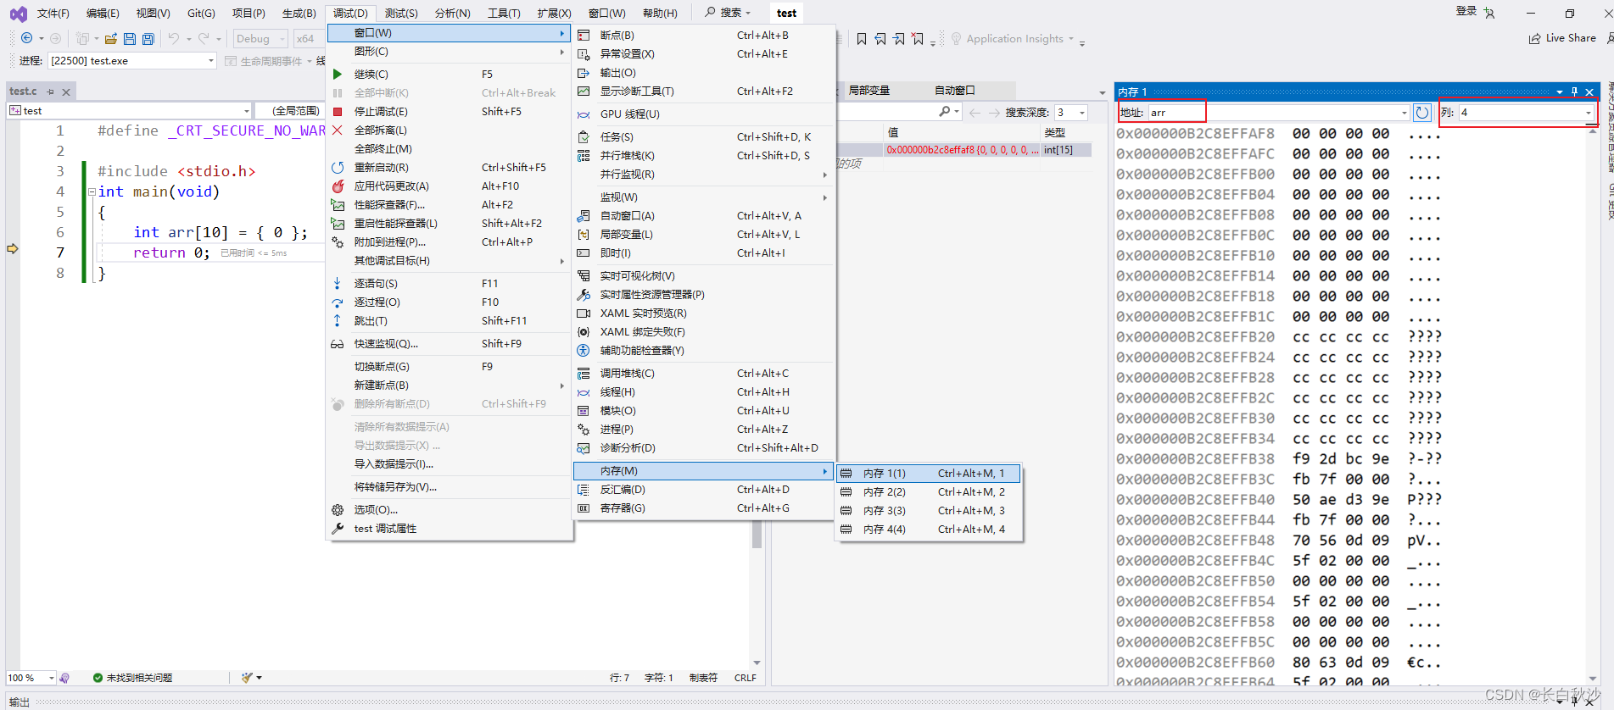Open the File (文件) menu
The image size is (1614, 710).
point(53,13)
